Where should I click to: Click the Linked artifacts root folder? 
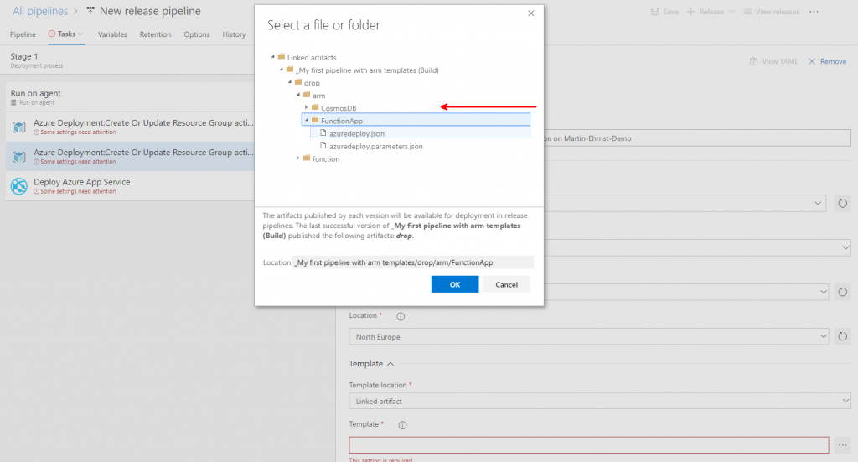[312, 58]
